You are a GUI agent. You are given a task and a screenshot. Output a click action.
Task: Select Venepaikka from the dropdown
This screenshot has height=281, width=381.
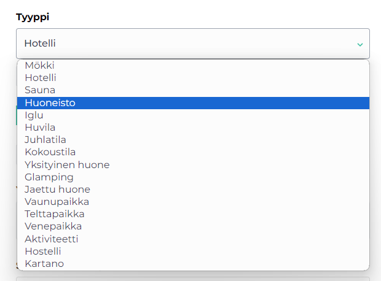pyautogui.click(x=53, y=226)
